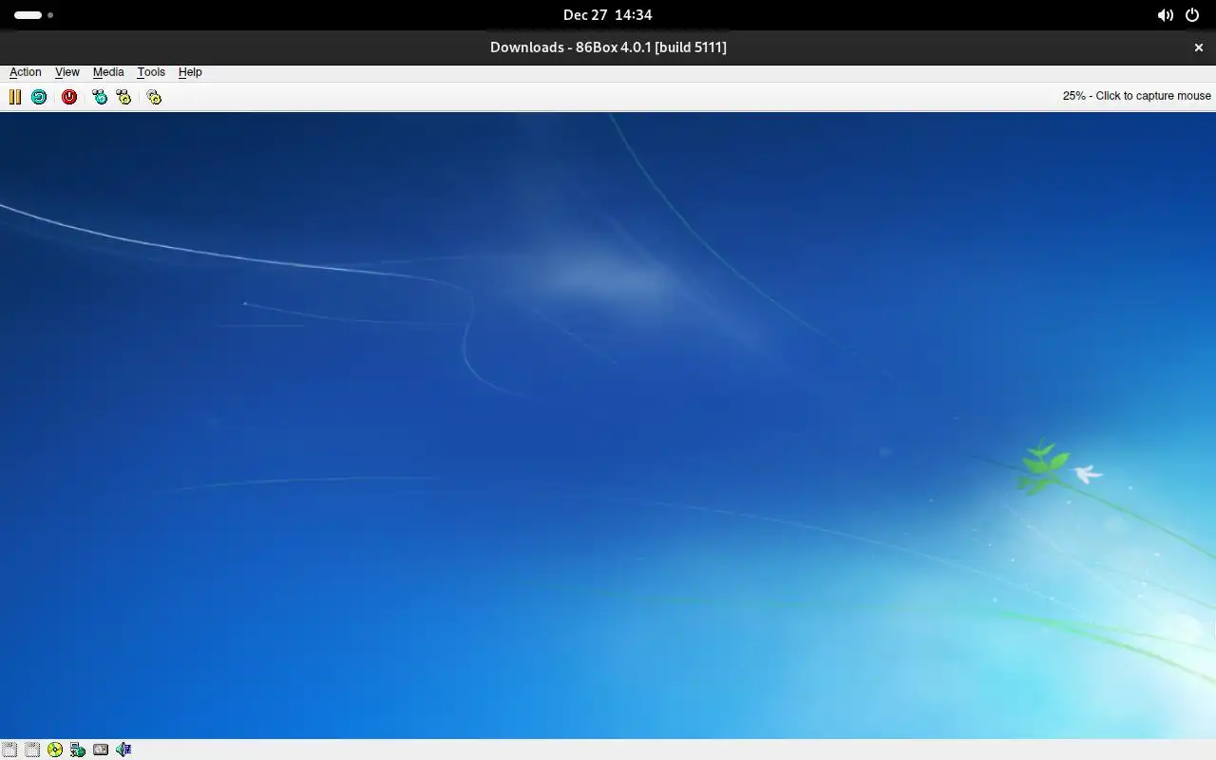Click inside the emulated desktop display
1216x760 pixels.
coord(608,425)
